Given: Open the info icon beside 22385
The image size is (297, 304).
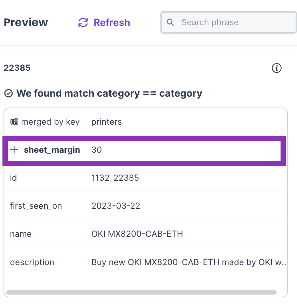Looking at the screenshot, I should (x=277, y=68).
